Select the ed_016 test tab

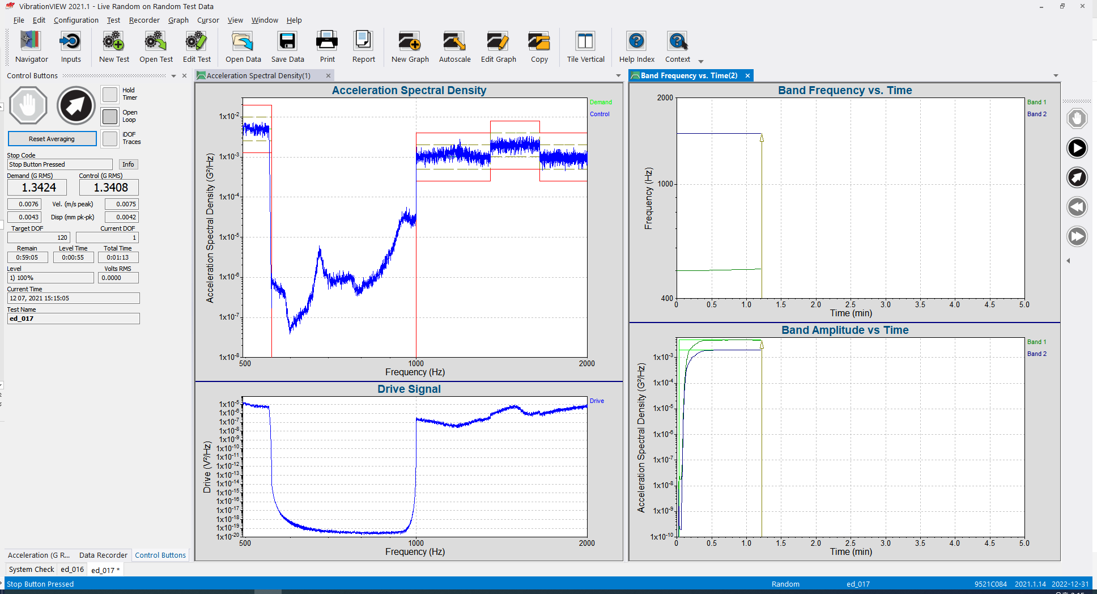coord(72,570)
